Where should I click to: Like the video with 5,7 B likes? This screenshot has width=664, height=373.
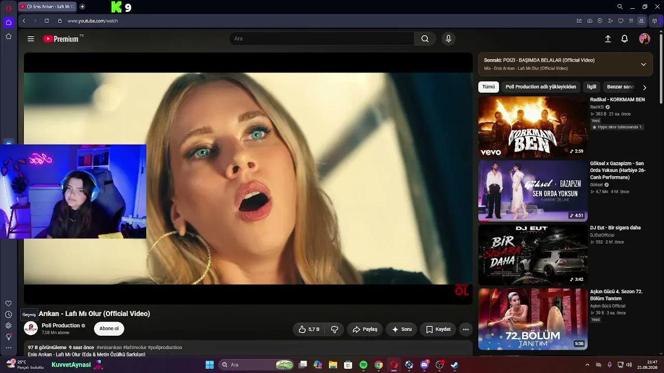pos(309,329)
